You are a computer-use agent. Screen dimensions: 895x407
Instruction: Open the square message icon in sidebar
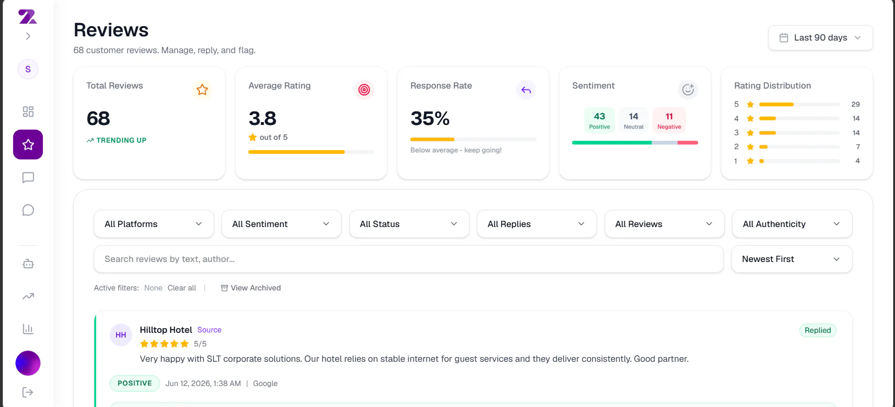tap(28, 178)
